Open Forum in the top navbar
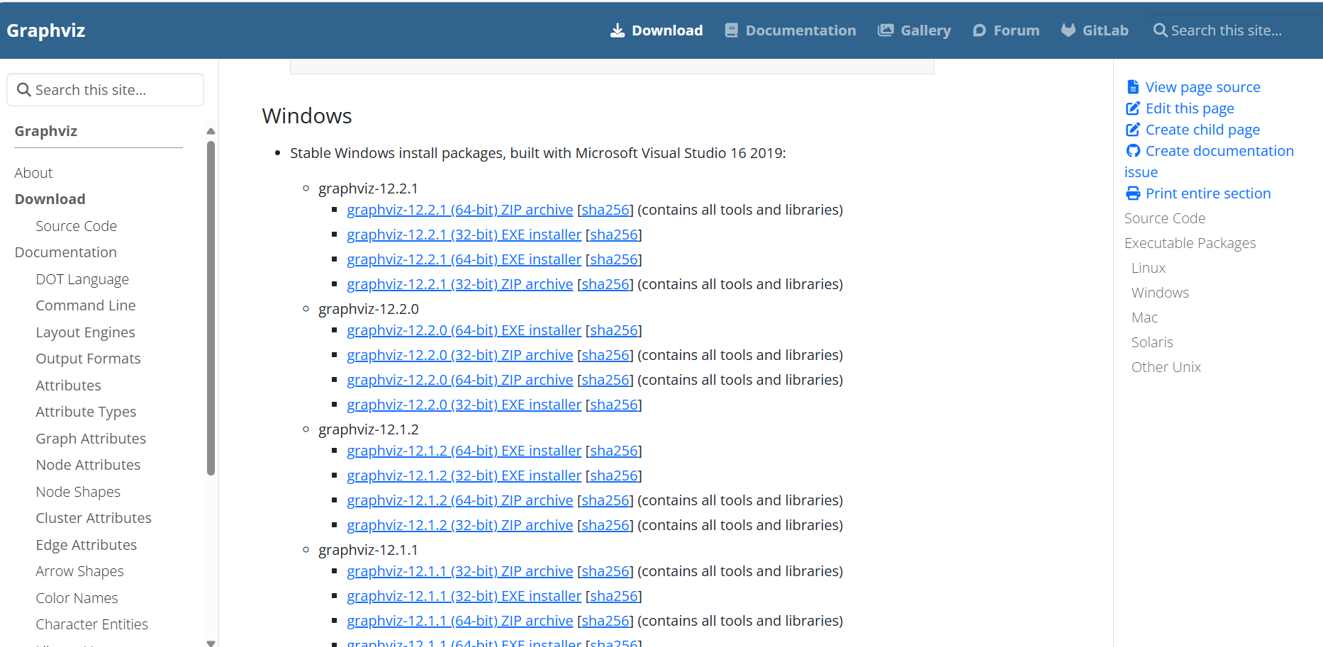 point(1005,30)
